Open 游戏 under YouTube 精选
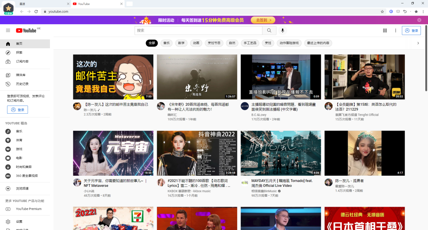428x230 pixels. coord(25,149)
